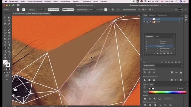This screenshot has width=191, height=107.
Task: Open the Эффект menu
Action: pyautogui.click(x=76, y=1)
